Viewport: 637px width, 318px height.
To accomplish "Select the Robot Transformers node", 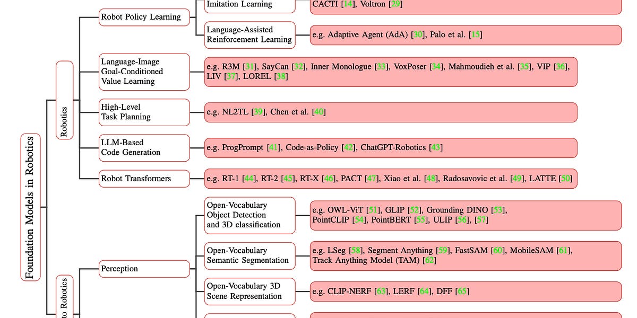I will 144,179.
